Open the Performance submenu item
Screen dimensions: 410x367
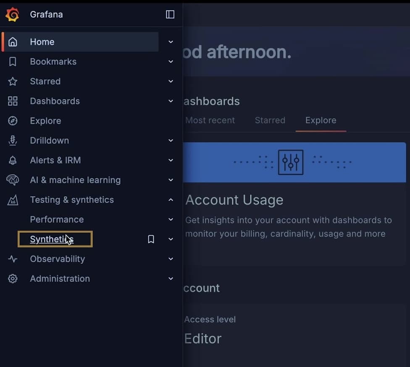(x=57, y=219)
